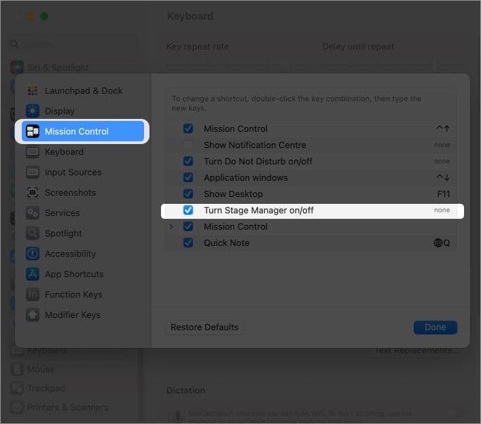Image resolution: width=481 pixels, height=424 pixels.
Task: Uncheck the Application windows checkbox
Action: (188, 177)
